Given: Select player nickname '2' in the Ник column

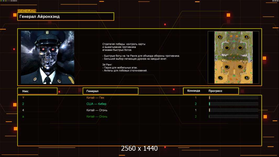Looking at the screenshot, I should 23,104.
